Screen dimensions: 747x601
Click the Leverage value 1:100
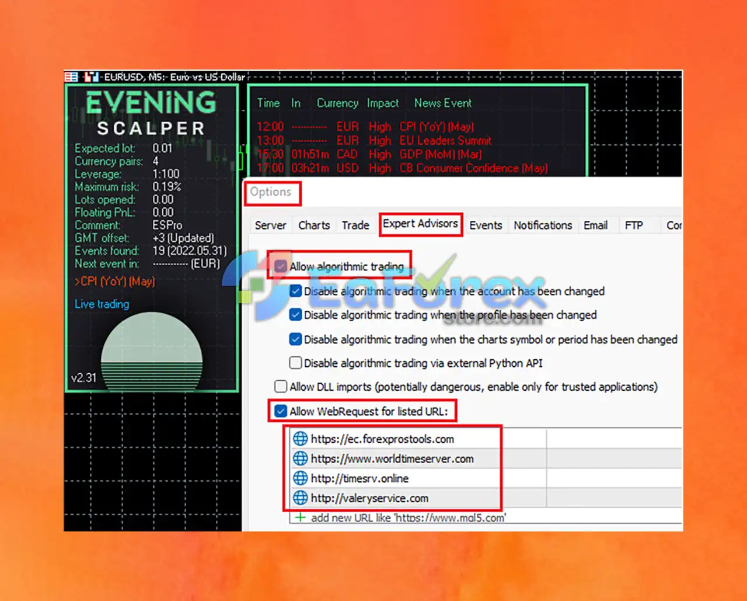coord(166,174)
